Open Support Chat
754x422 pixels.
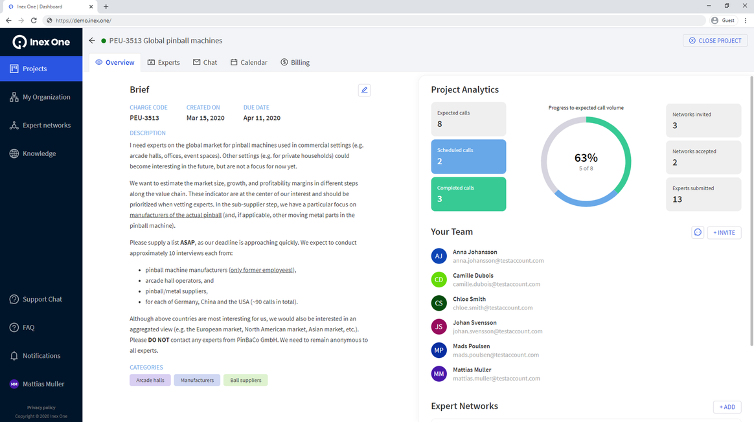point(40,299)
